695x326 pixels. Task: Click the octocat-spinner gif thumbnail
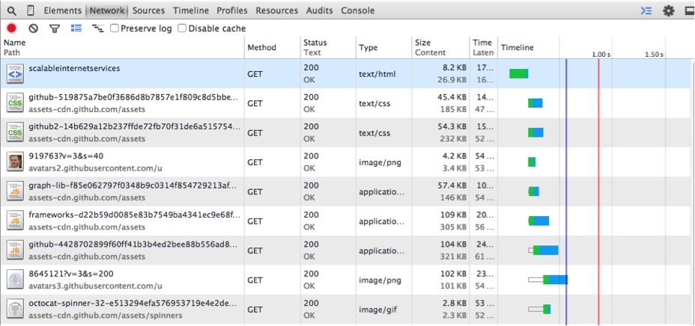coord(15,310)
